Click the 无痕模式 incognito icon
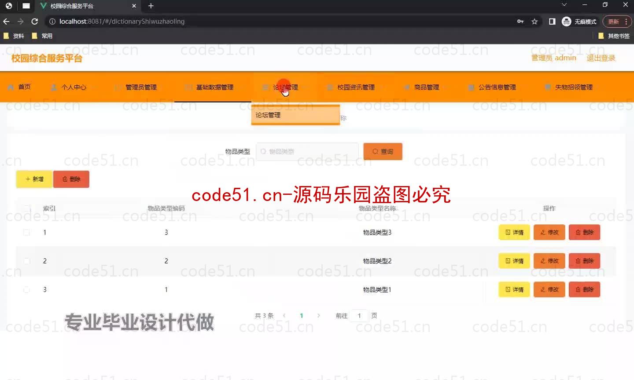 coord(567,21)
